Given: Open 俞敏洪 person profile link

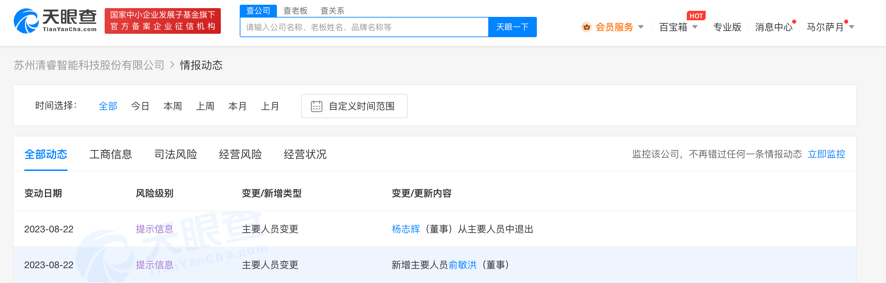Looking at the screenshot, I should (x=462, y=265).
